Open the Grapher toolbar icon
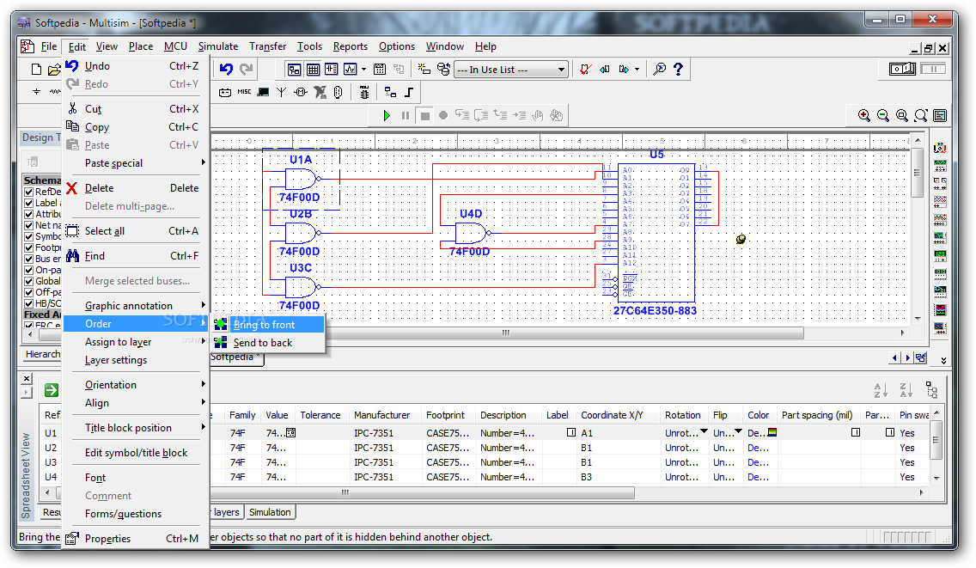The height and width of the screenshot is (568, 976). [351, 69]
